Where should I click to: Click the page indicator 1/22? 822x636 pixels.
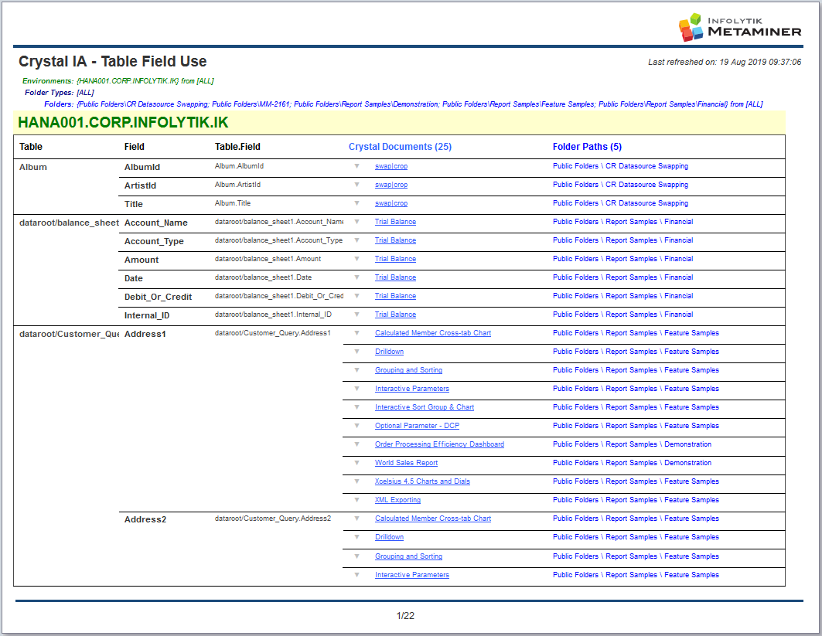(405, 616)
